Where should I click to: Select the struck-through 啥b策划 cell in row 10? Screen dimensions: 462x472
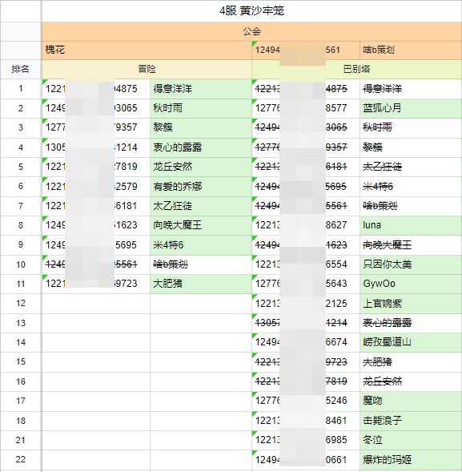point(201,264)
